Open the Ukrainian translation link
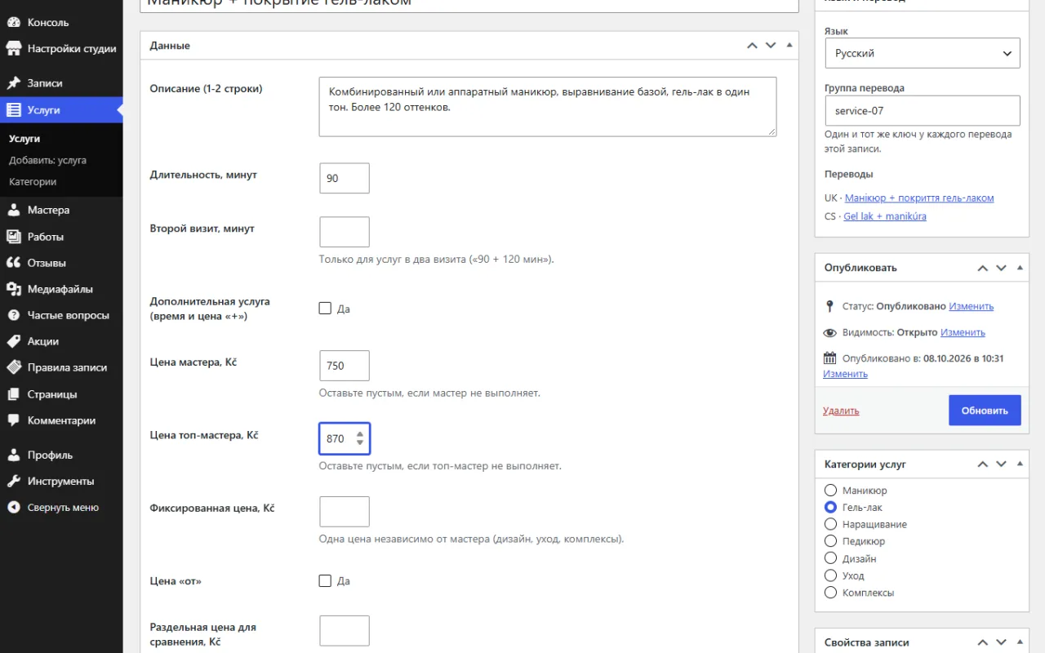 (x=919, y=198)
